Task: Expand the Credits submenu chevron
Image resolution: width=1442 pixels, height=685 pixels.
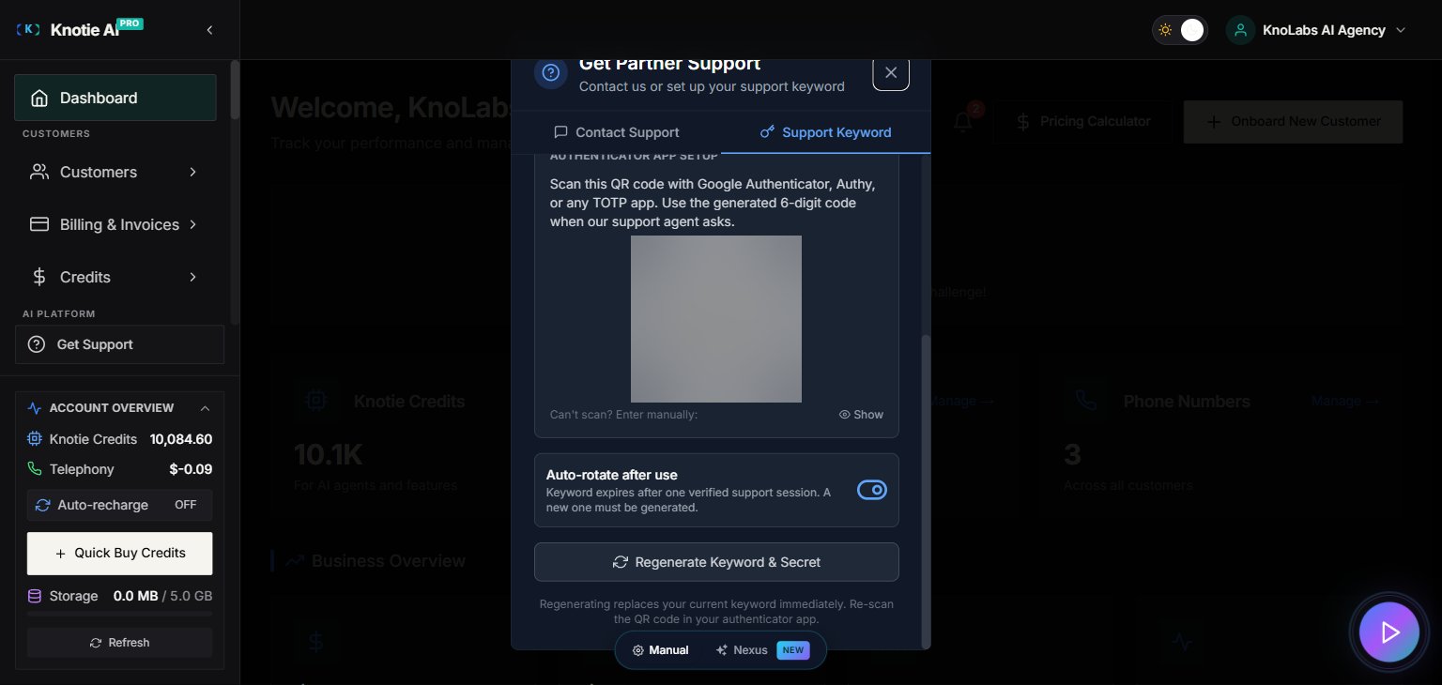Action: [x=192, y=277]
